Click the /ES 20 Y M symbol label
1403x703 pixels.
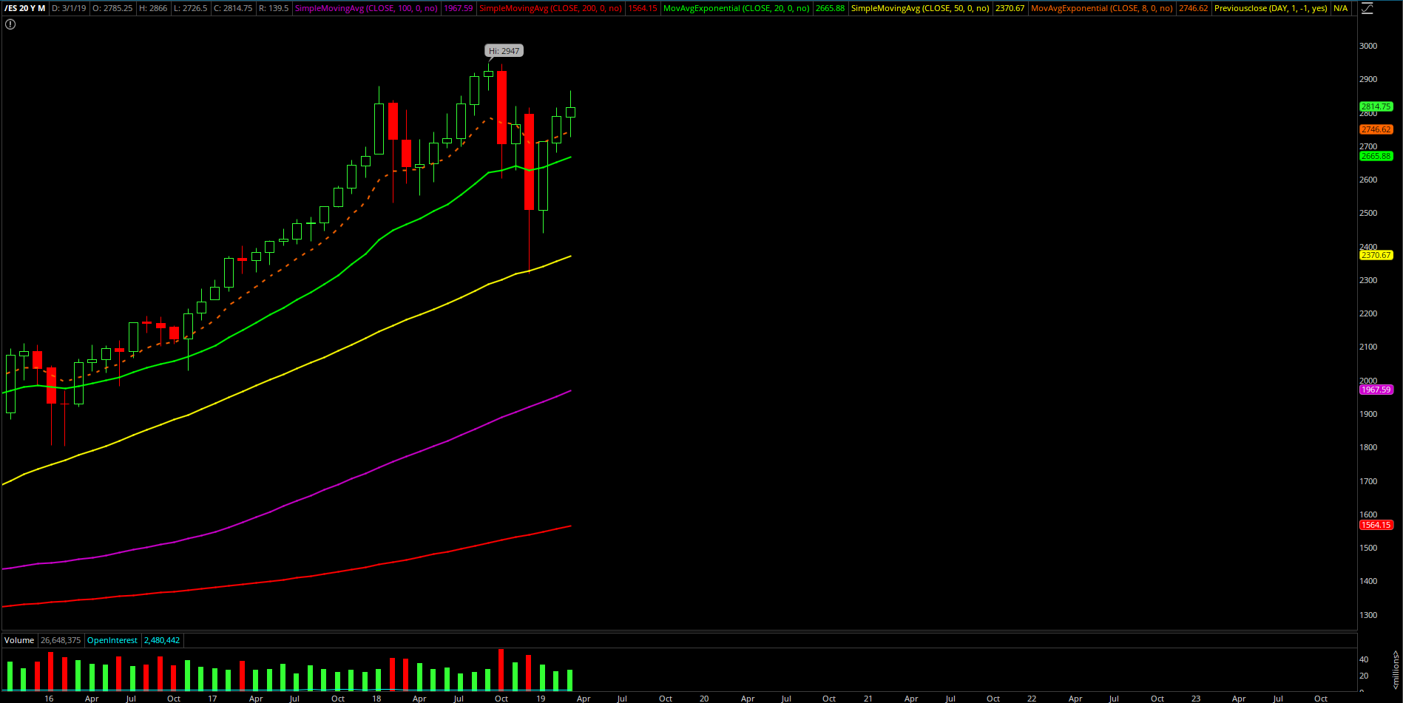(24, 8)
